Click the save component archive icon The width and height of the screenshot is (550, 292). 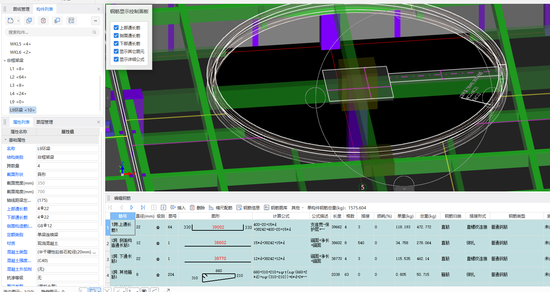click(71, 21)
